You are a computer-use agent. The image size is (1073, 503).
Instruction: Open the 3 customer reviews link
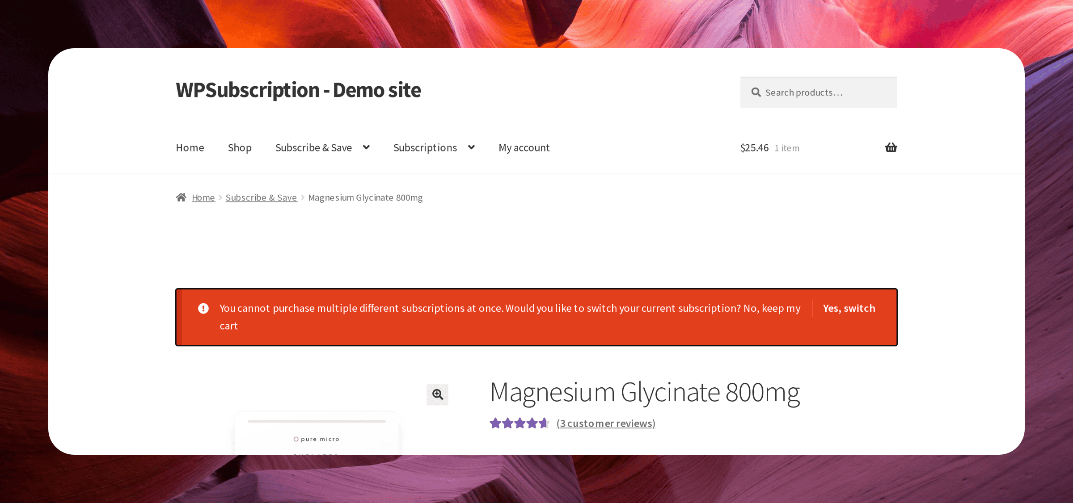tap(606, 423)
